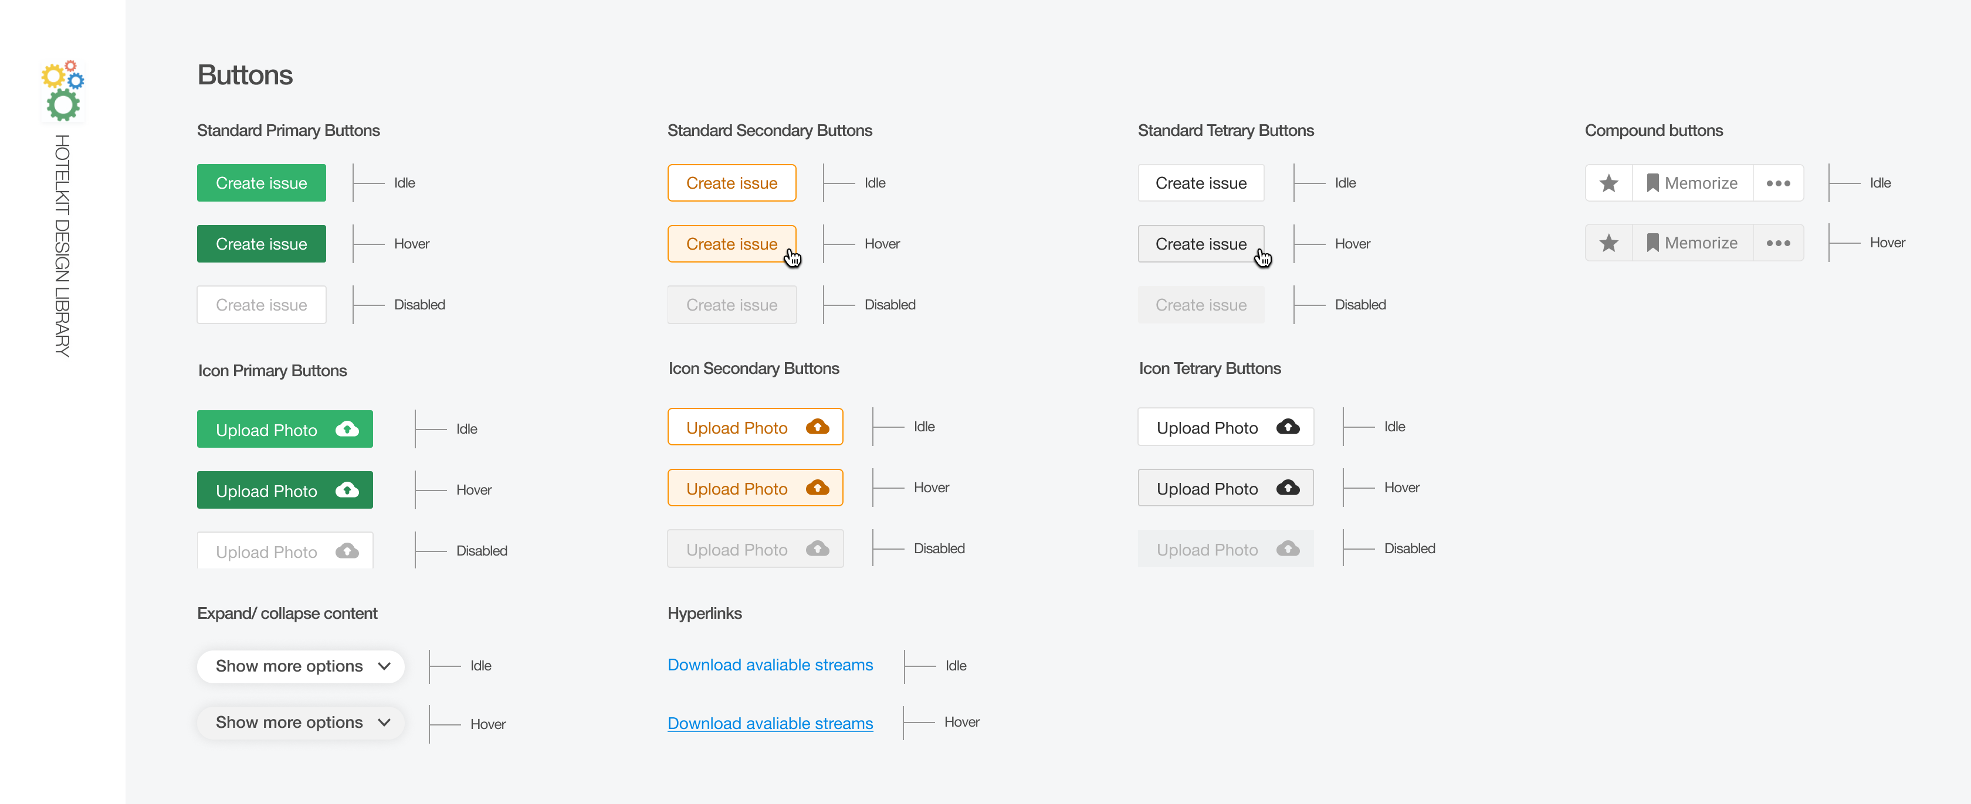Click the hover-state orange 'Upload Photo' button
The image size is (1971, 804).
754,488
